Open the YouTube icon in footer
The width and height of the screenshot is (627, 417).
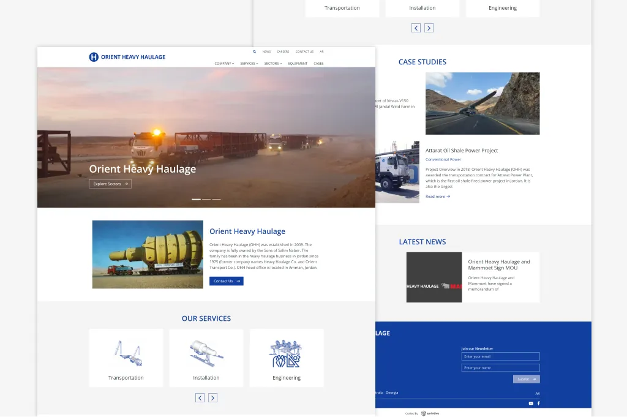coord(531,404)
